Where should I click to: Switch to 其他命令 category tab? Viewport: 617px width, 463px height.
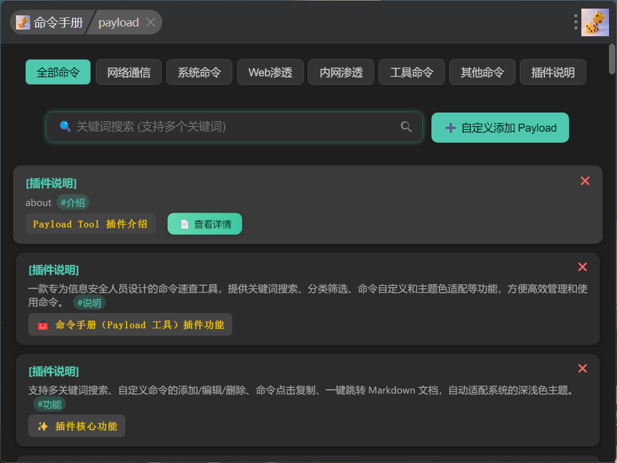pos(482,72)
